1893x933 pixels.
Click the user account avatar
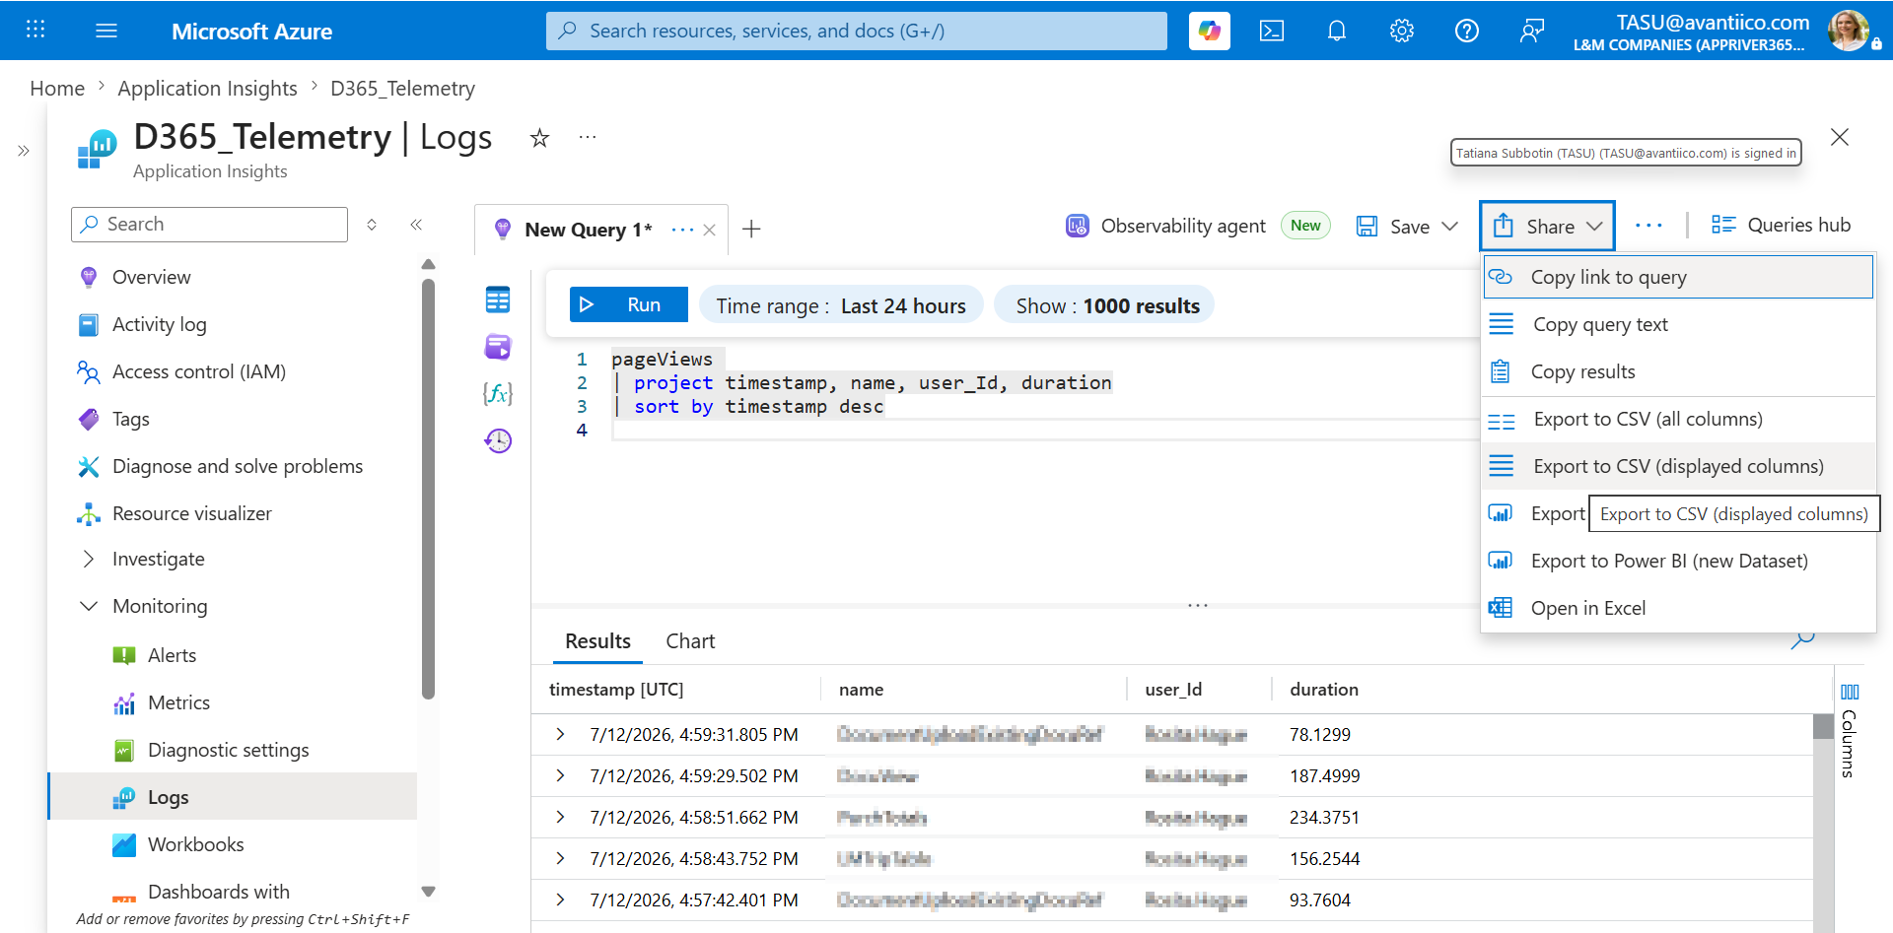tap(1849, 31)
